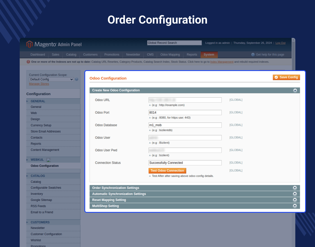Open the Reports top menu
The height and width of the screenshot is (247, 315).
click(192, 54)
